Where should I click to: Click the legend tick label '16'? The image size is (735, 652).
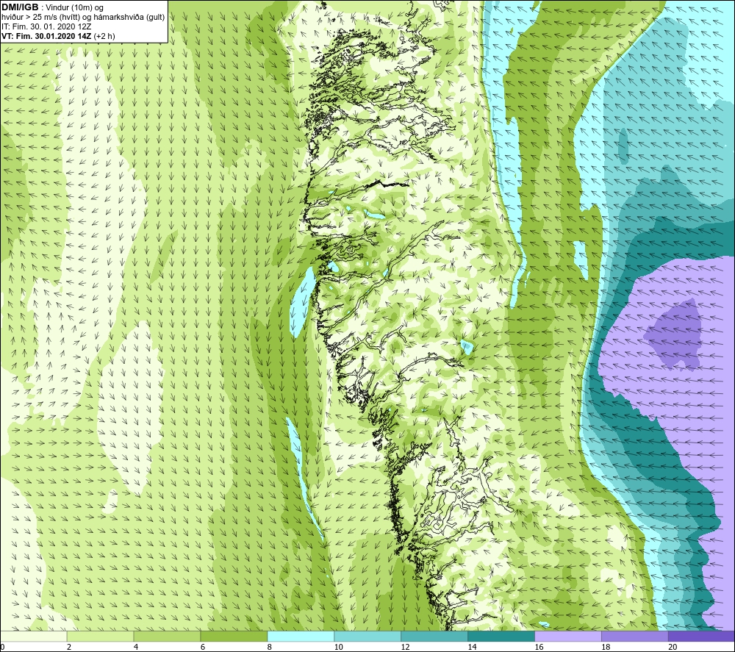pos(539,647)
